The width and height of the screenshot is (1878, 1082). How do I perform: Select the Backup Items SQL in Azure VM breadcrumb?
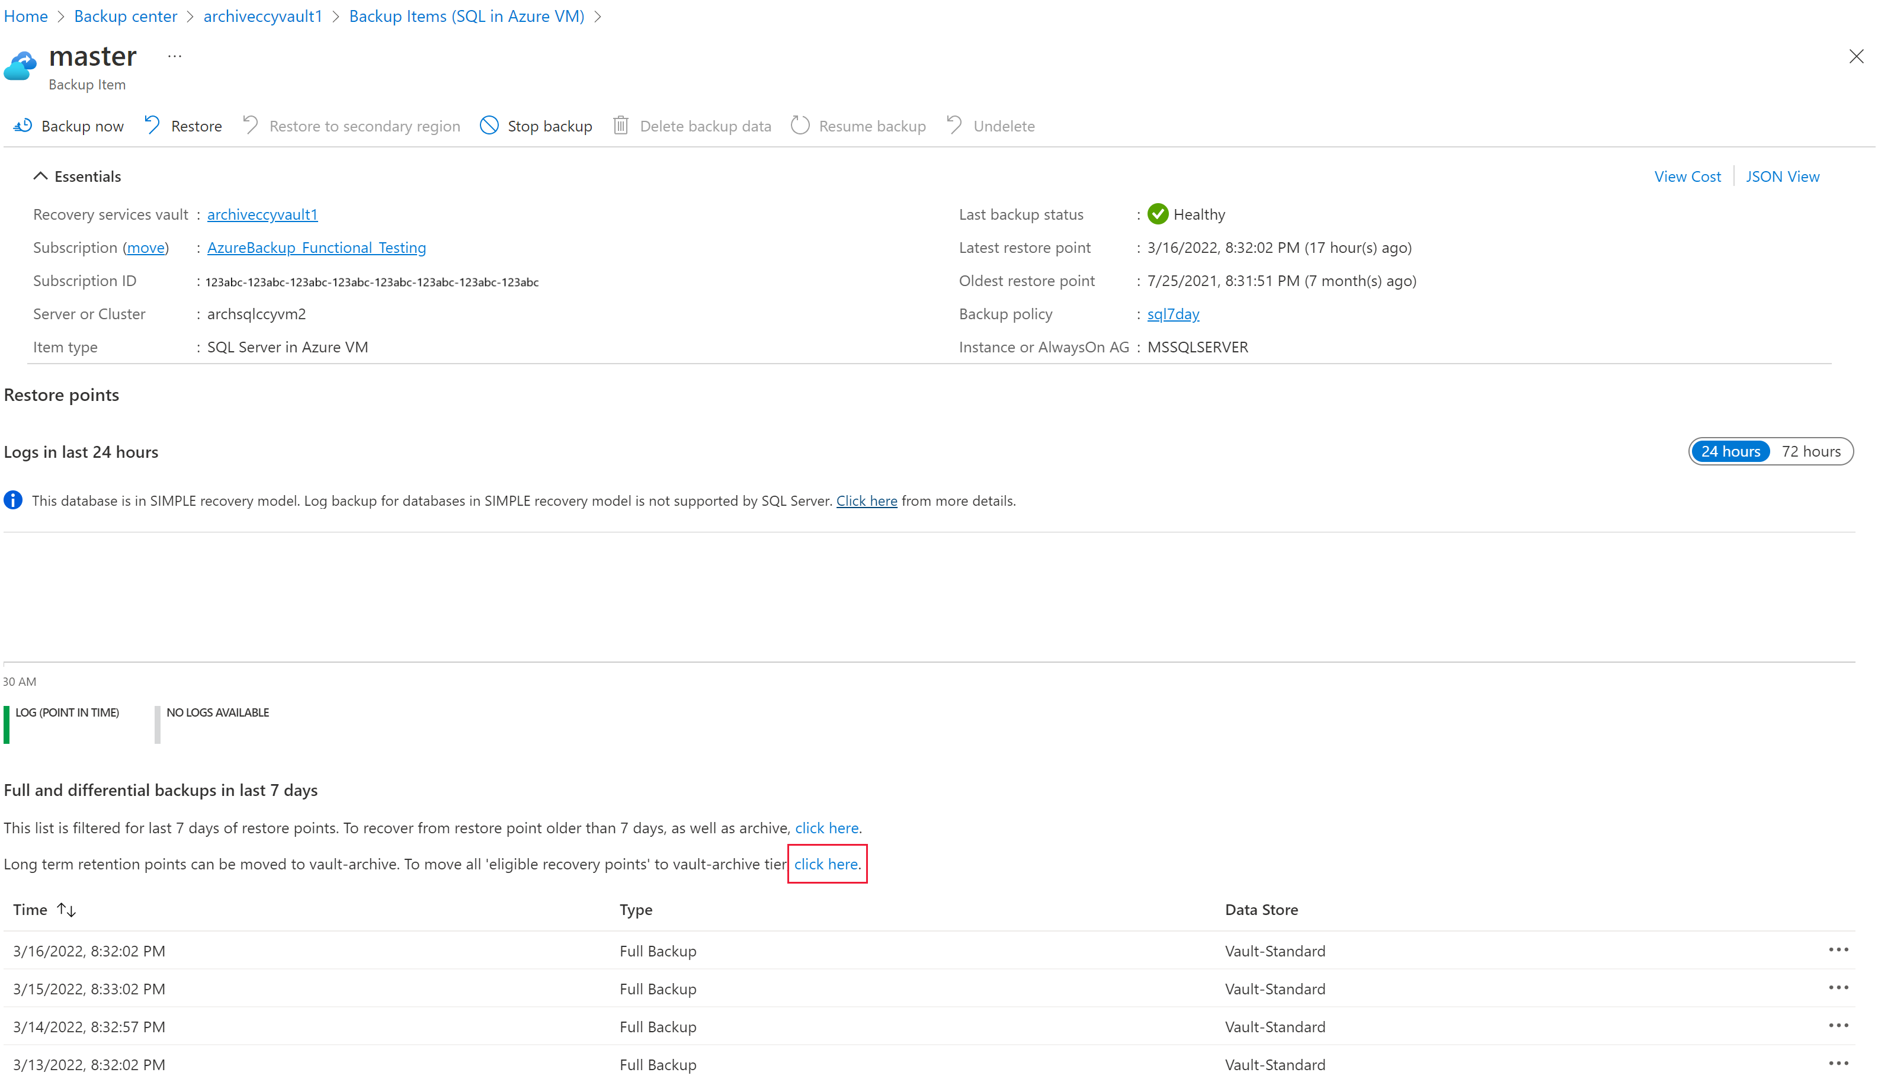(467, 15)
